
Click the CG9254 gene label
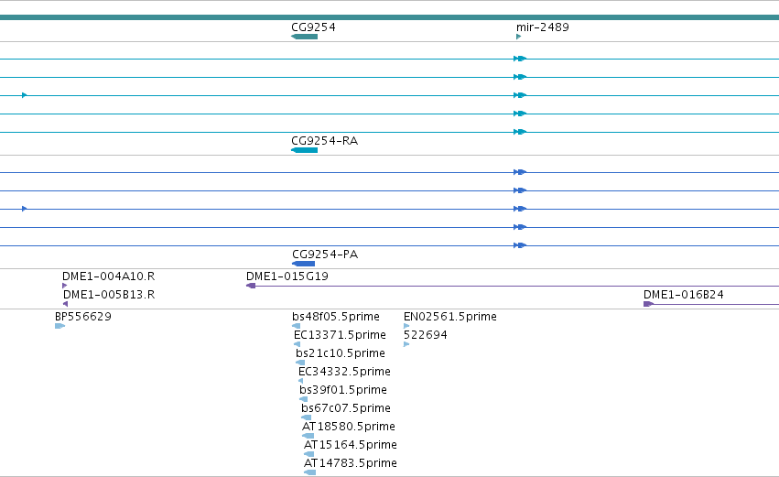[313, 27]
